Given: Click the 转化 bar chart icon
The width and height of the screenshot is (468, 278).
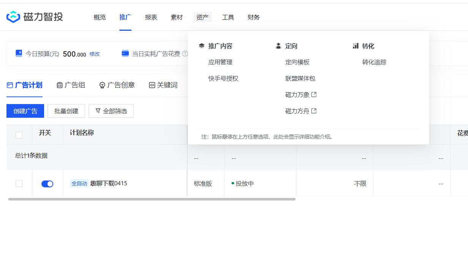Looking at the screenshot, I should pos(355,46).
